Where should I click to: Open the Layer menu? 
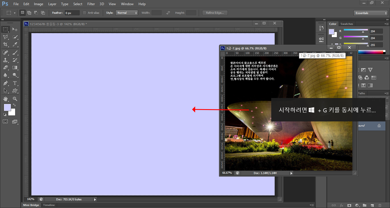[x=52, y=4]
